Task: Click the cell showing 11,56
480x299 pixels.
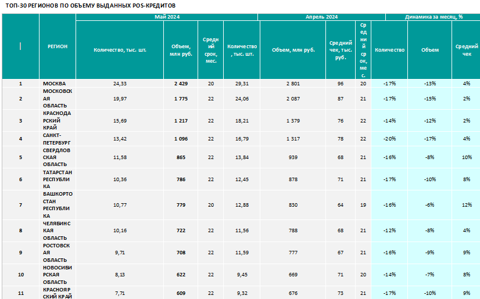Action: click(x=242, y=230)
